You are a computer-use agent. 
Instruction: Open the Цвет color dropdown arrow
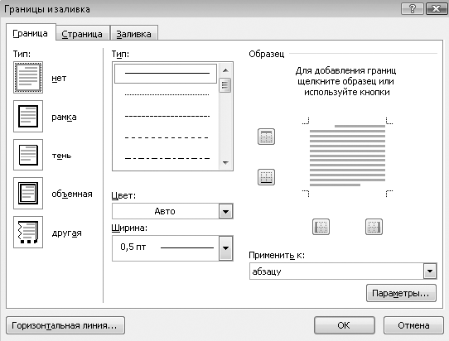pyautogui.click(x=226, y=211)
